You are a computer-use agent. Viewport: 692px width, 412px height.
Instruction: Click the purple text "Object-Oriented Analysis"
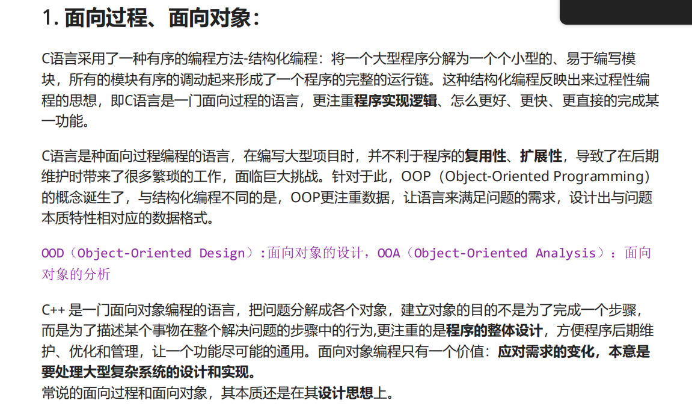(x=505, y=253)
